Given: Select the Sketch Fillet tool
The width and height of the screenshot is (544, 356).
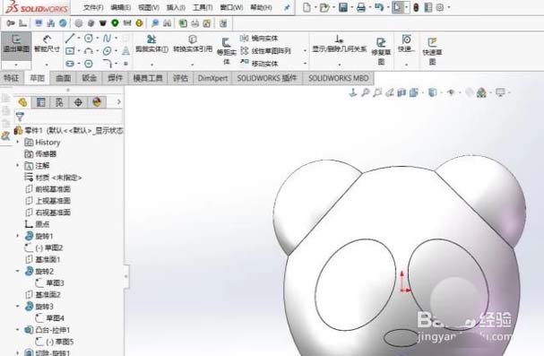Looking at the screenshot, I should pyautogui.click(x=107, y=64).
